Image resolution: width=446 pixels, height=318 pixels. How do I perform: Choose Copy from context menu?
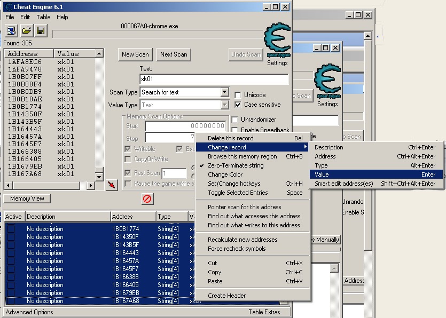tap(252, 272)
